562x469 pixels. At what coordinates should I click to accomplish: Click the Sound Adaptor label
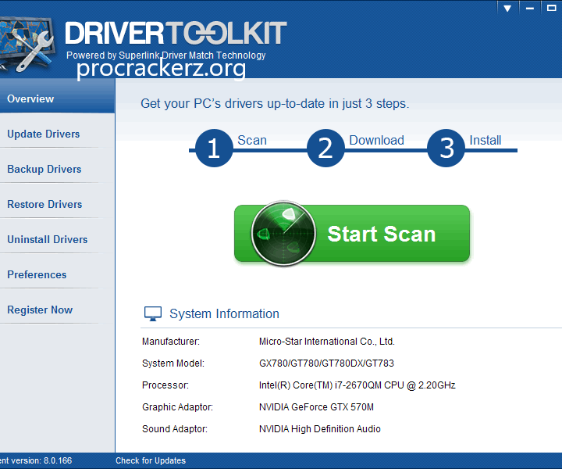coord(175,429)
